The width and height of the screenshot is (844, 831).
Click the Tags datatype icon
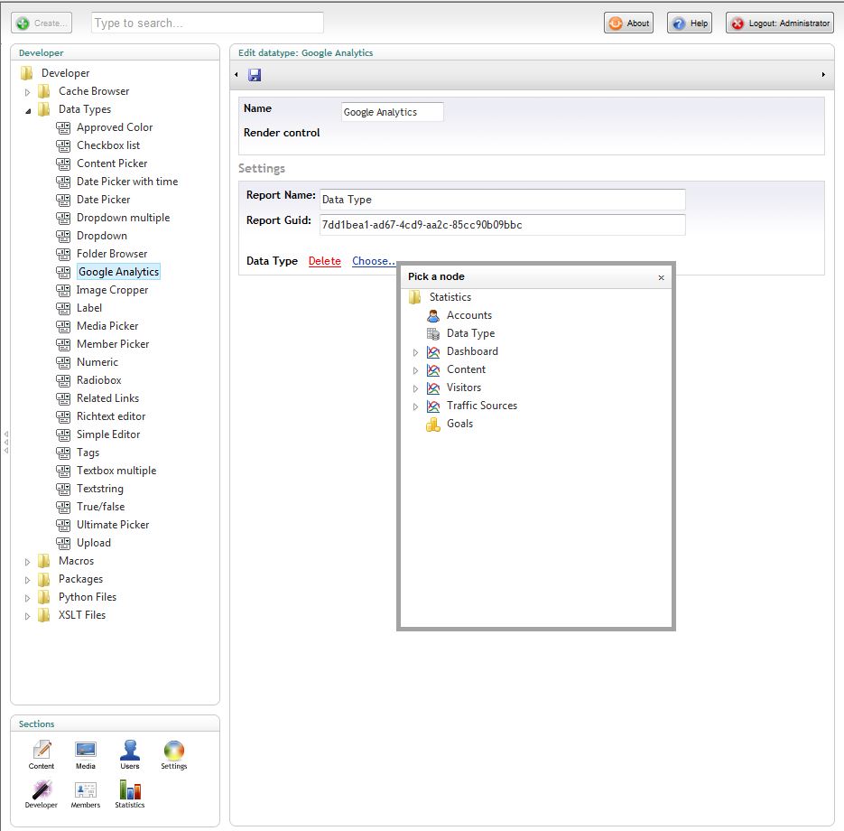pos(63,453)
